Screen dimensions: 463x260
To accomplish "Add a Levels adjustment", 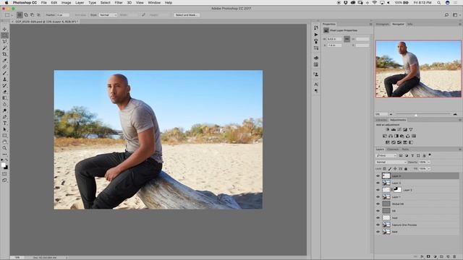I will 394,129.
